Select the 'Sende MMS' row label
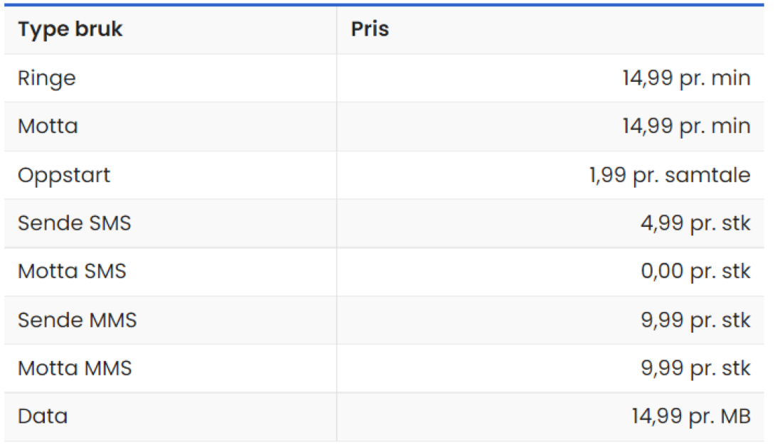The height and width of the screenshot is (445, 775). [77, 321]
